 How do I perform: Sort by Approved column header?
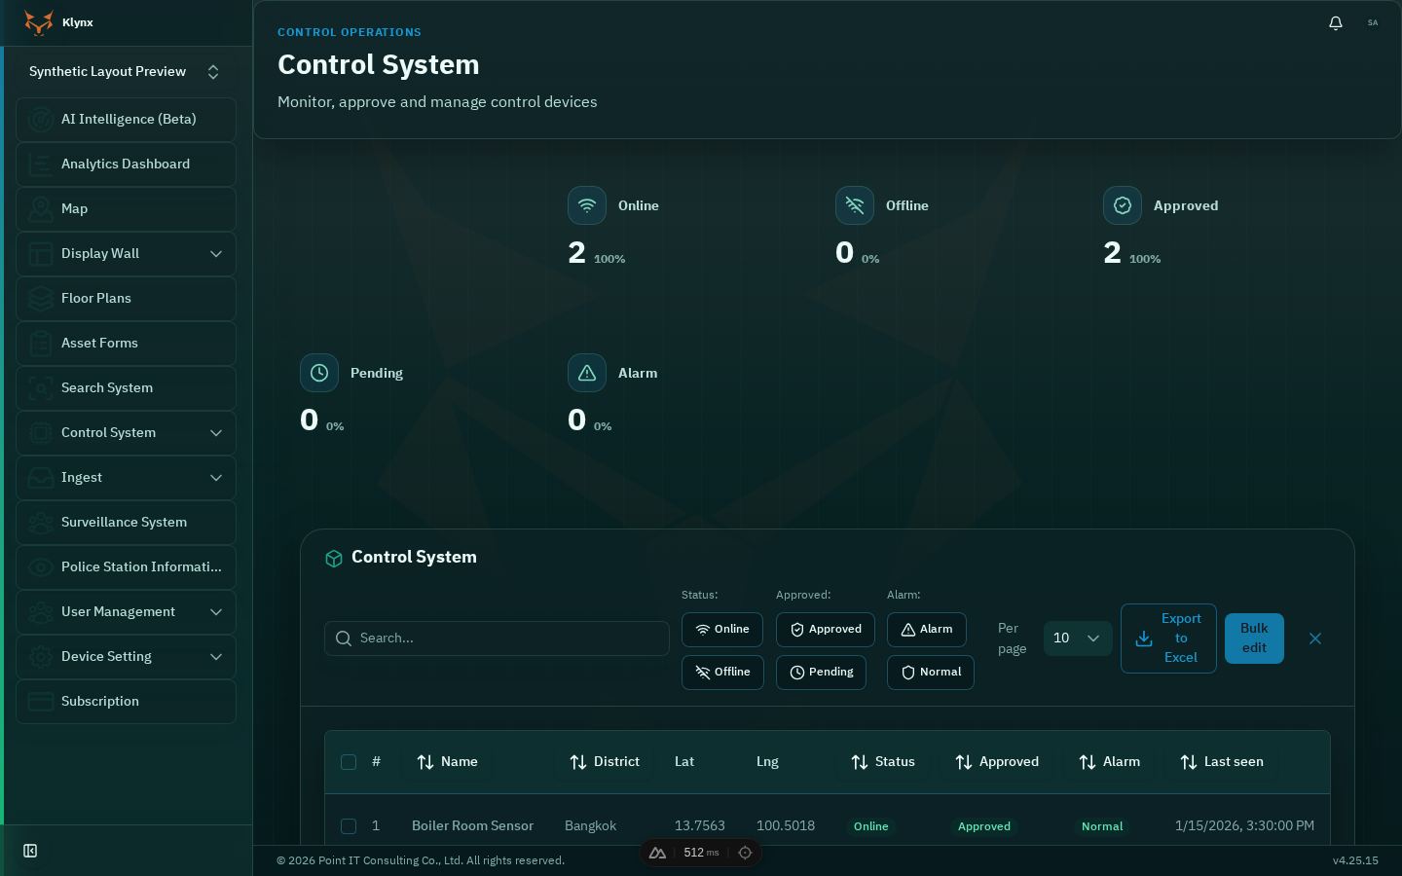pos(998,762)
